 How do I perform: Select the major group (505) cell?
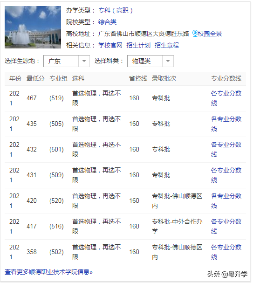pos(56,124)
